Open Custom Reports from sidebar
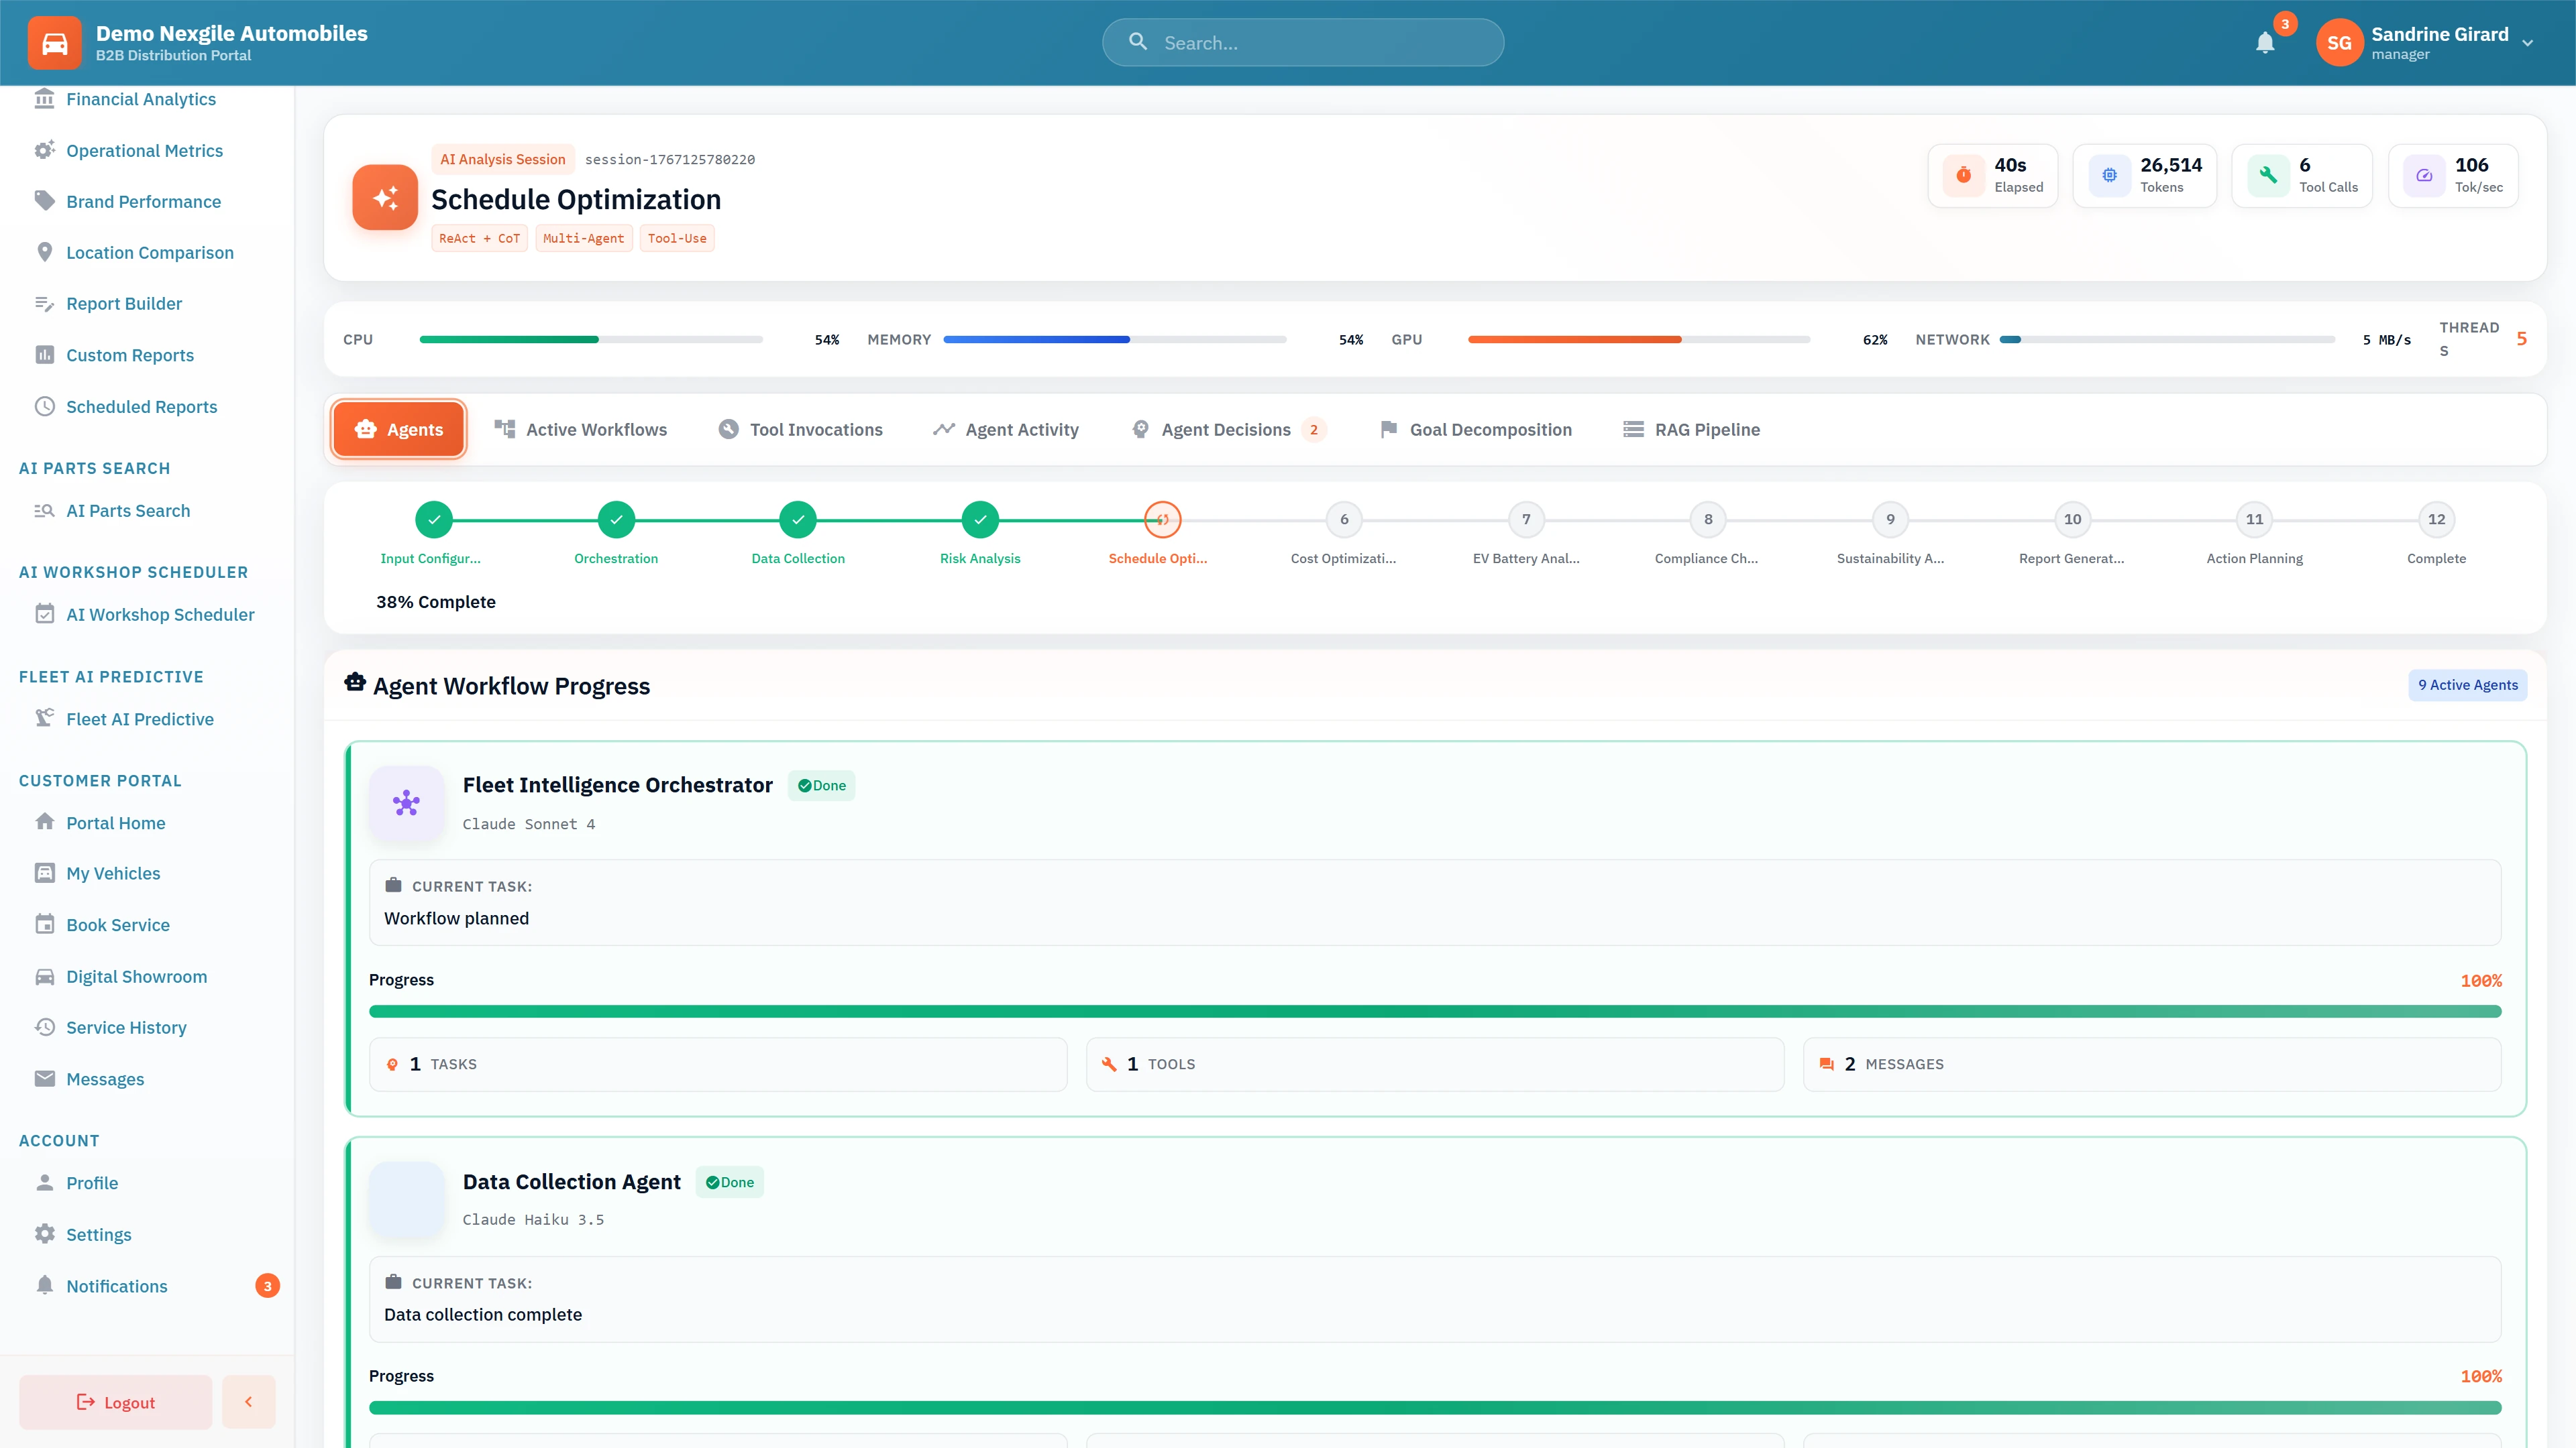 click(x=129, y=356)
